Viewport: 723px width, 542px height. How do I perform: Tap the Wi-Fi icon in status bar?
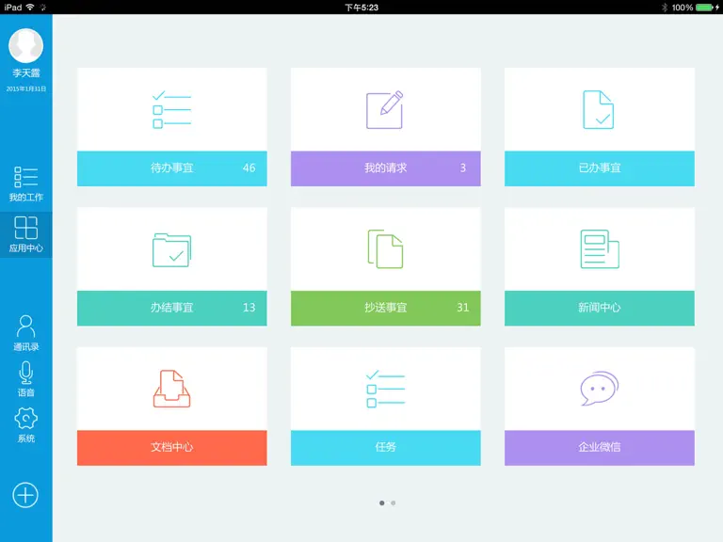pyautogui.click(x=30, y=7)
